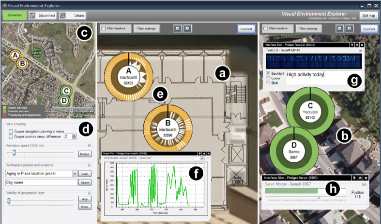Click the Split map button
This screenshot has width=381, height=224.
368,15
